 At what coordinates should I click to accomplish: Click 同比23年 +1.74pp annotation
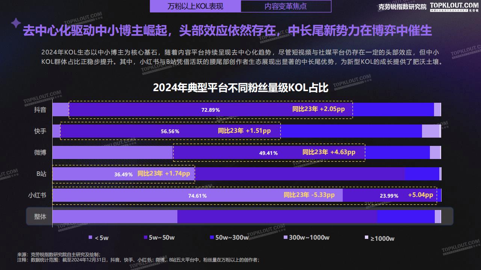[164, 174]
